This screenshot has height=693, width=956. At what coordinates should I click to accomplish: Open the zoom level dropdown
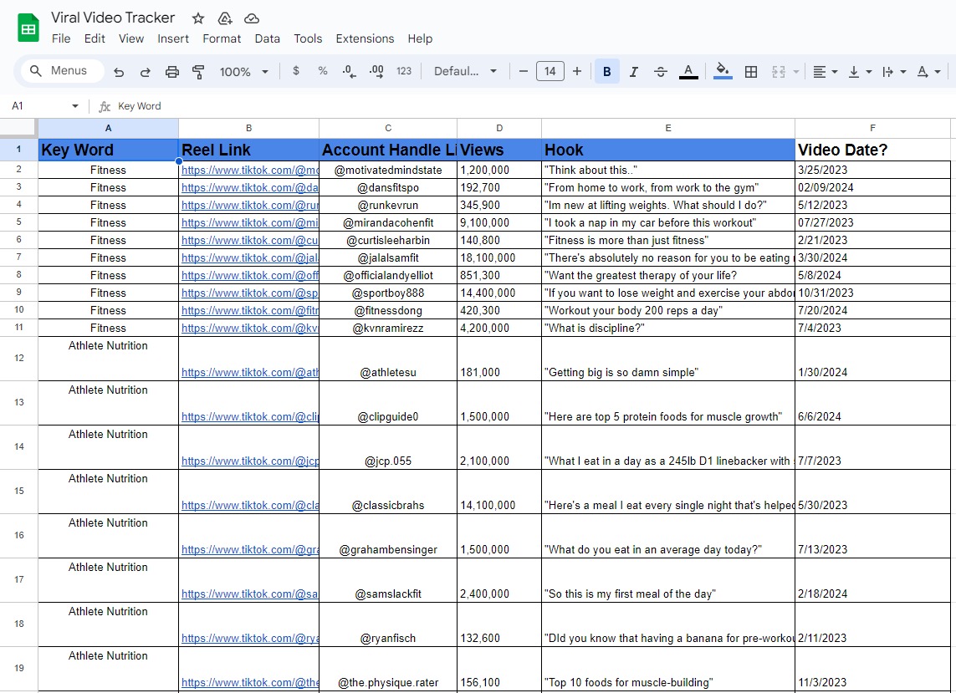pos(243,72)
